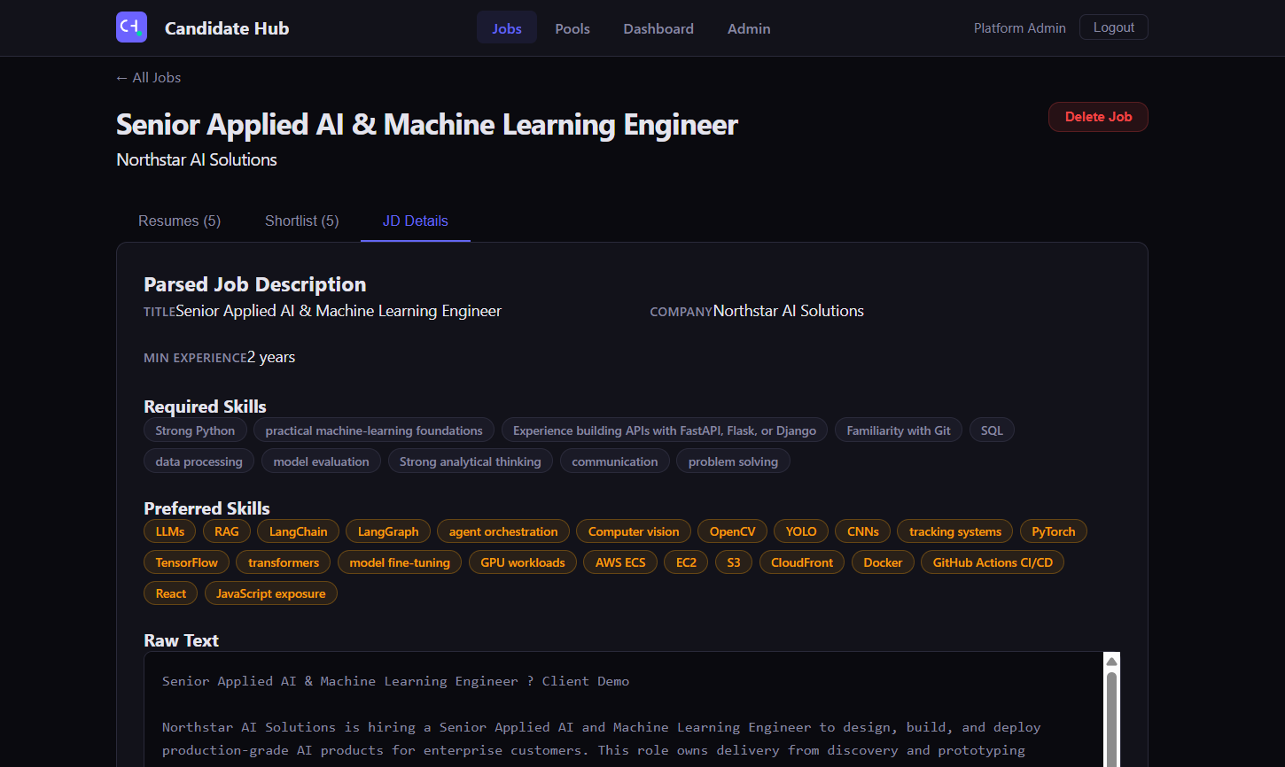The height and width of the screenshot is (767, 1285).
Task: Click the RAG preferred skill chip
Action: click(227, 531)
